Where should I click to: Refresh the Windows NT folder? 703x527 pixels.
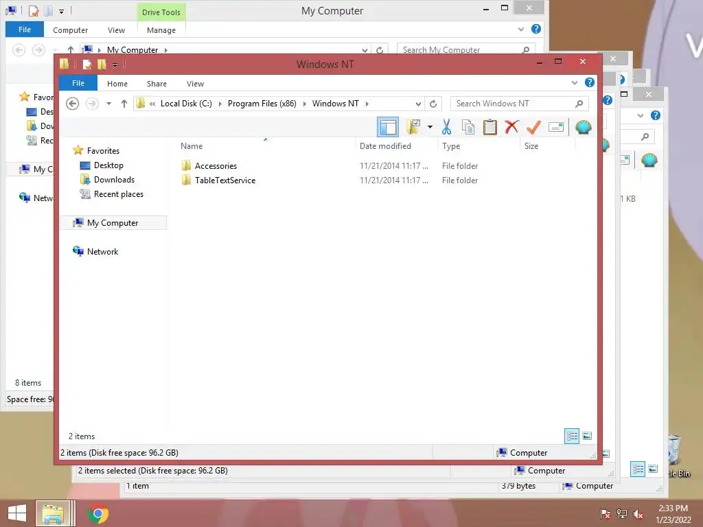[x=433, y=104]
